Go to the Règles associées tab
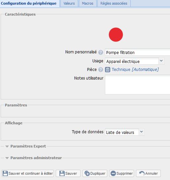Screen dimensions: 170x180 point(114,3)
